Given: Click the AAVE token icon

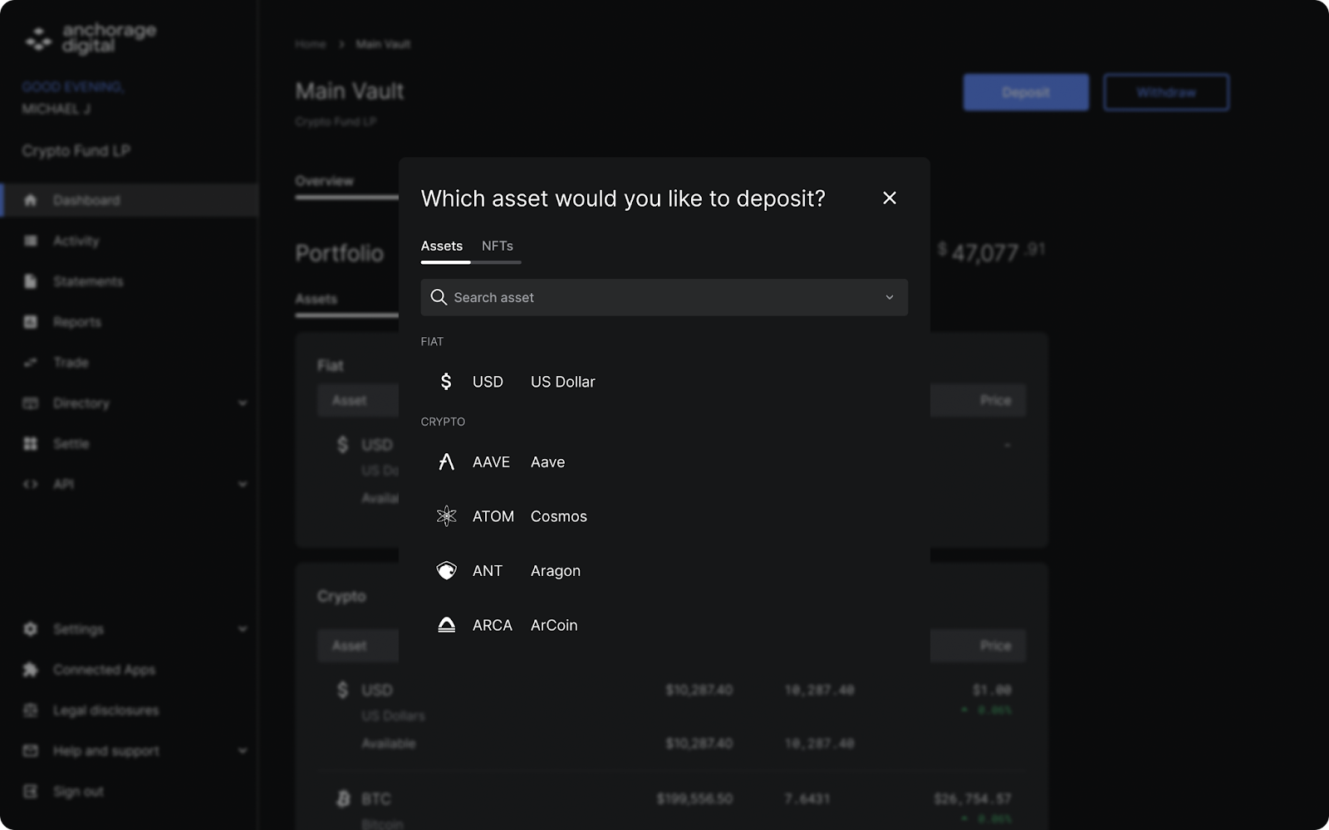Looking at the screenshot, I should pos(446,462).
